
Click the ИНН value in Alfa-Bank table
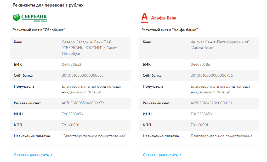201,114
